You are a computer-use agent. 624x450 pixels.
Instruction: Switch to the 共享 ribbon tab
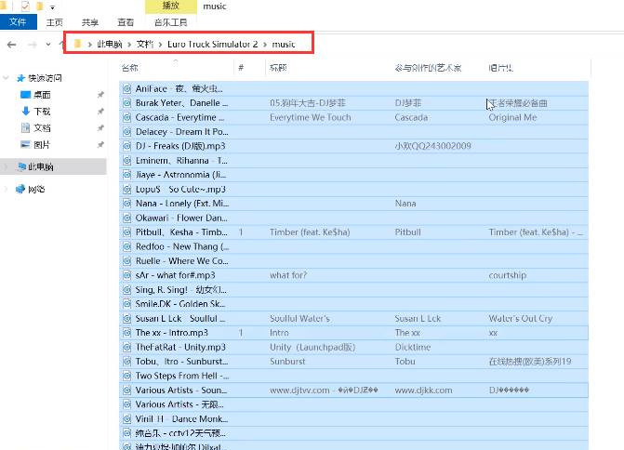click(x=90, y=22)
